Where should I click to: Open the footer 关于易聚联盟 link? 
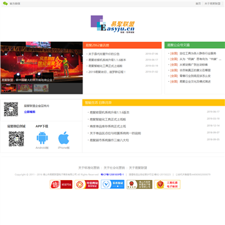[138, 167]
